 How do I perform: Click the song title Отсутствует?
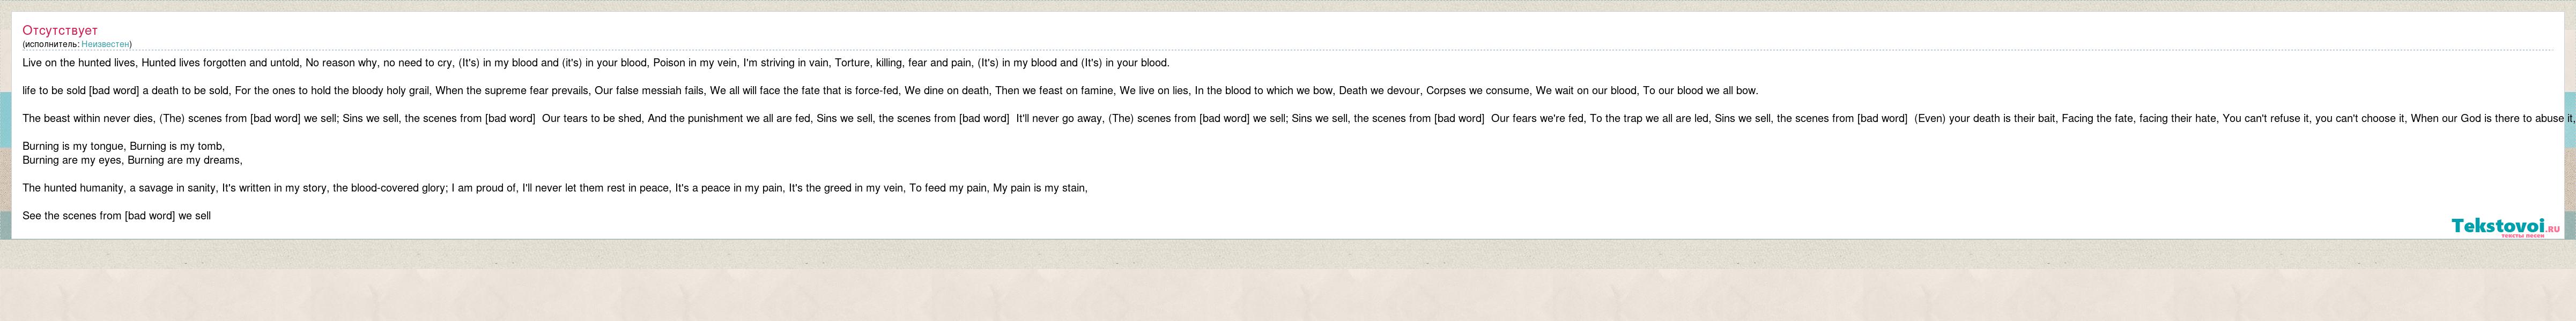60,31
